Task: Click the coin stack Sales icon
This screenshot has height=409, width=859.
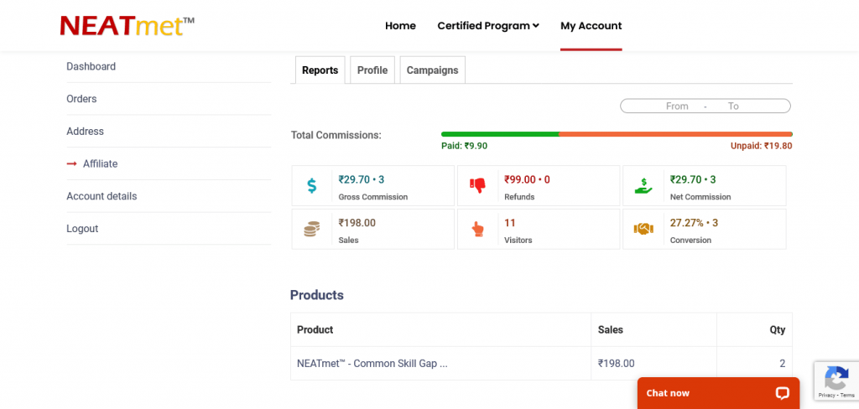Action: click(312, 229)
